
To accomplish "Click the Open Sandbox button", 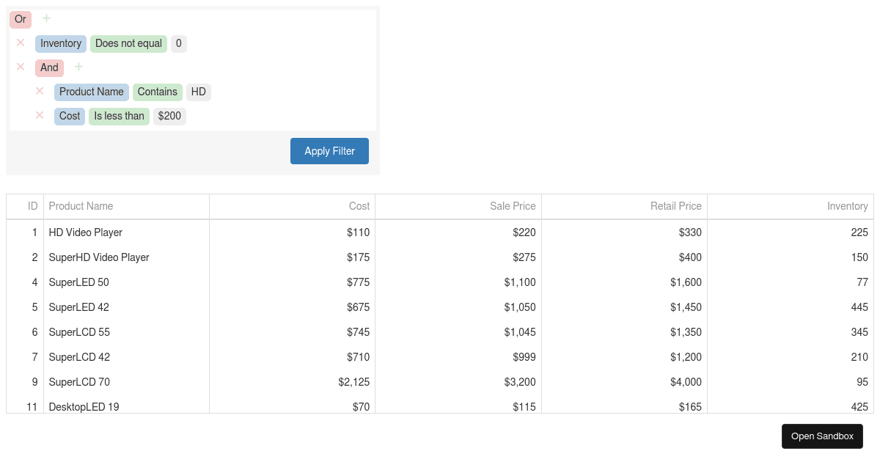I will (x=822, y=436).
